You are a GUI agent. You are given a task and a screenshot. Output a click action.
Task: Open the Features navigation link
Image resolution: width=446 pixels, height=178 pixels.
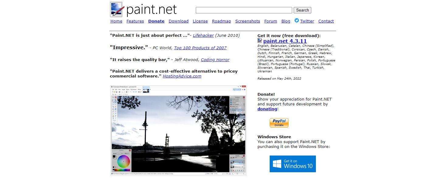(135, 21)
